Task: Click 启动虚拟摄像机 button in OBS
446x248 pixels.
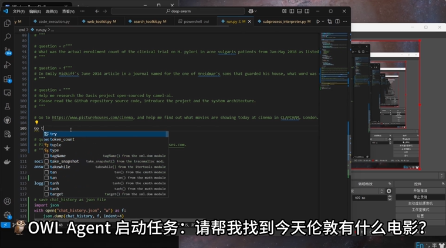Action: (420, 203)
